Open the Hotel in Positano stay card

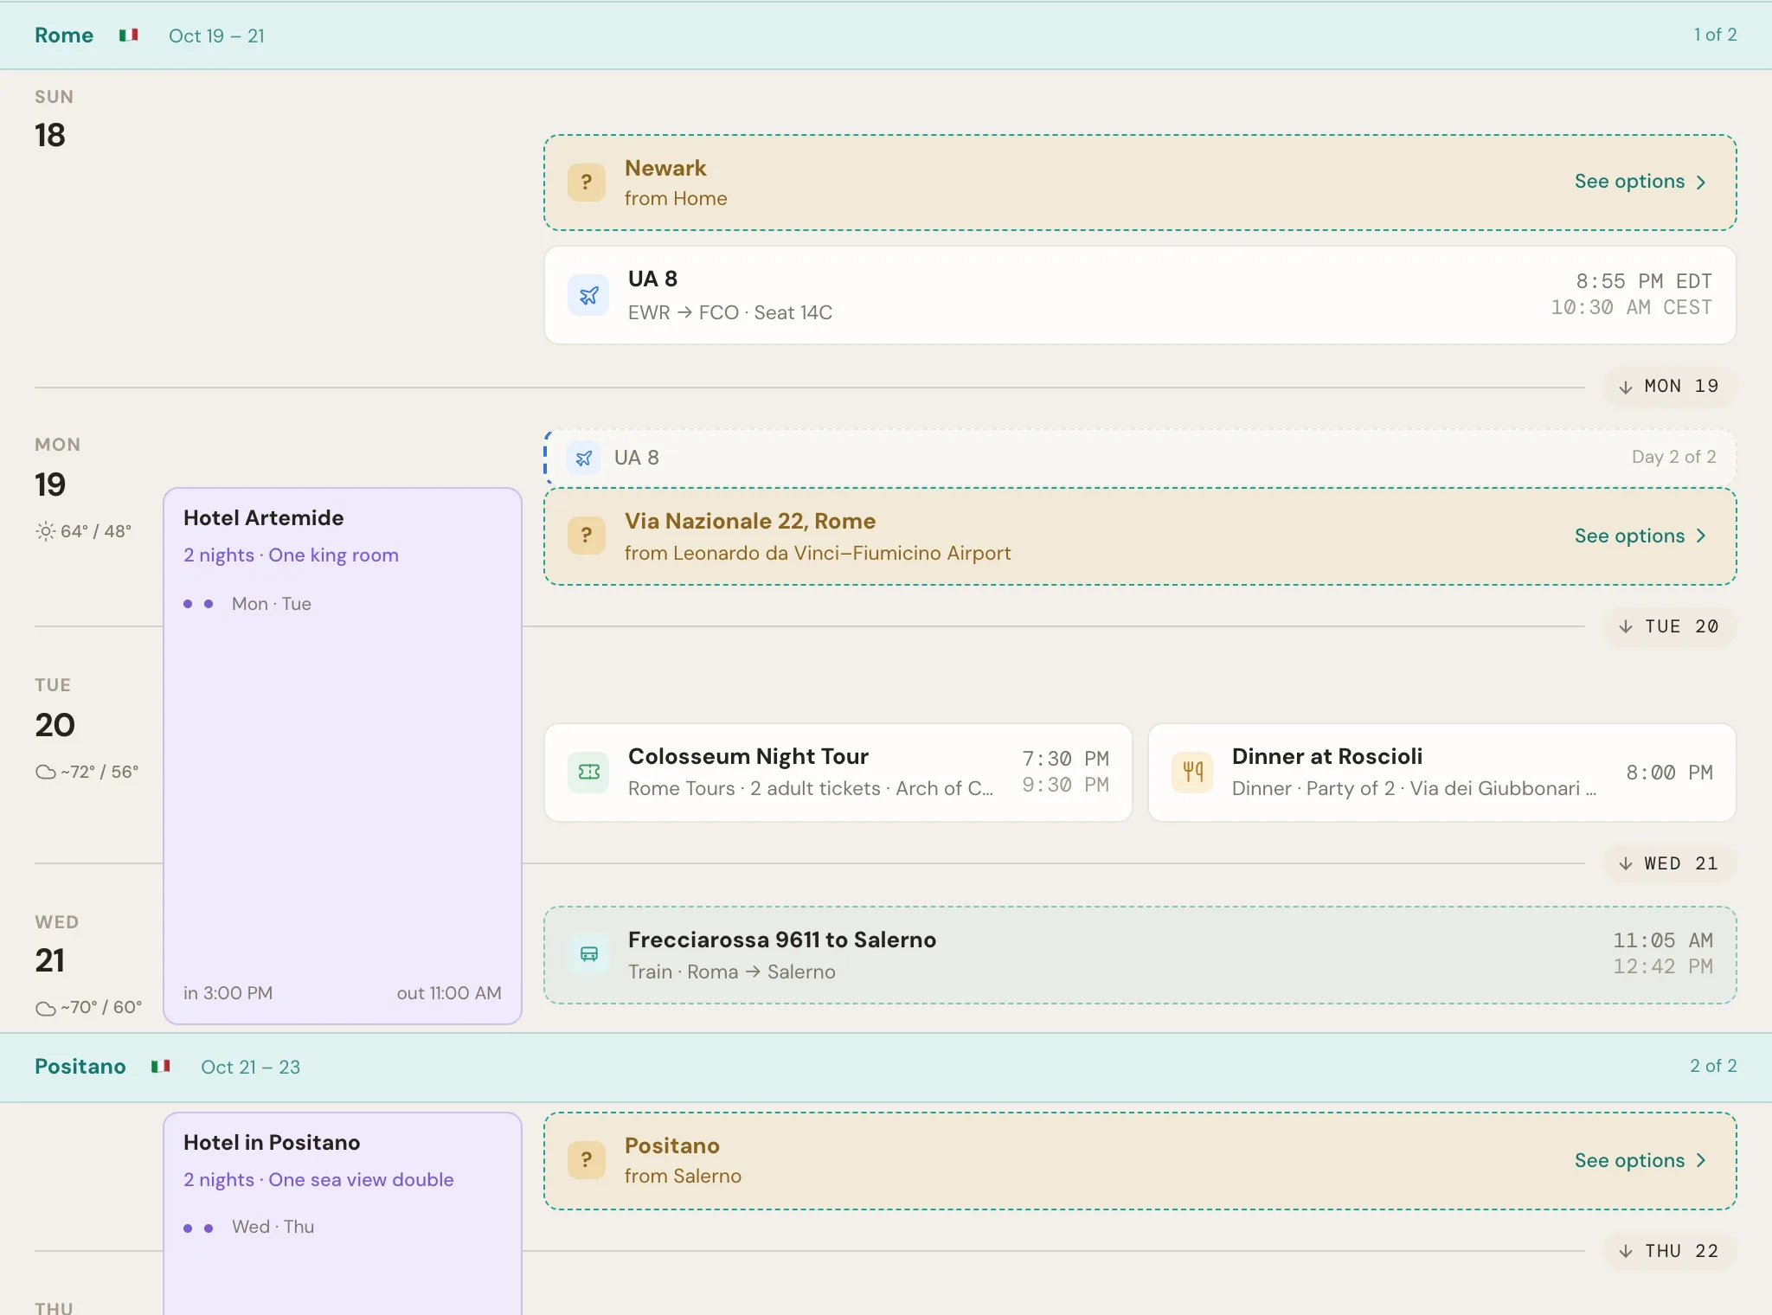click(x=343, y=1214)
